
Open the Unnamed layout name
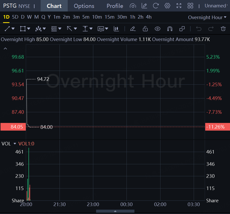coord(216,6)
